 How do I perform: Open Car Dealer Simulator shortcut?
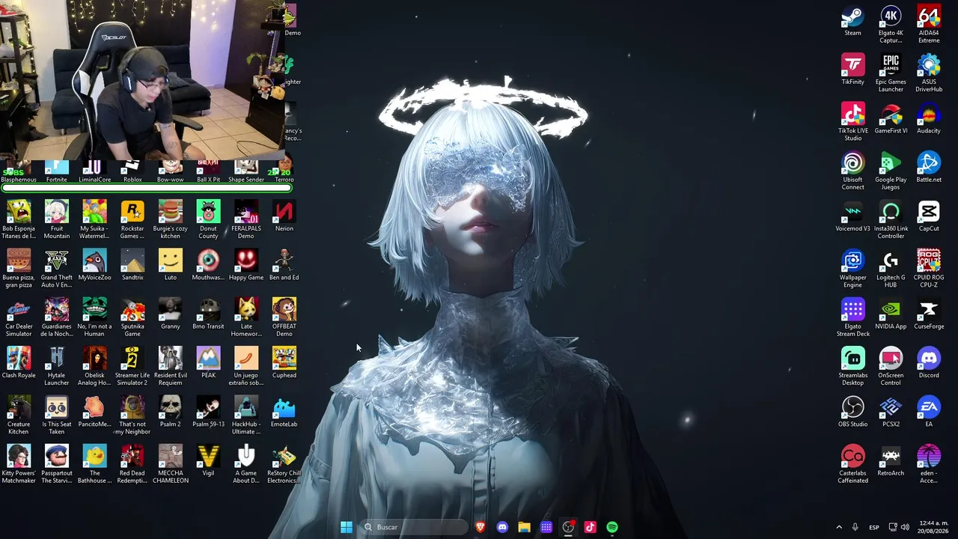pos(19,317)
